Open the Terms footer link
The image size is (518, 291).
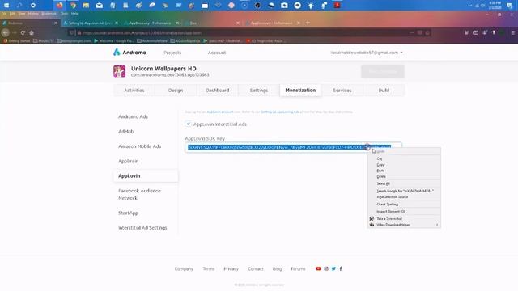tap(209, 269)
